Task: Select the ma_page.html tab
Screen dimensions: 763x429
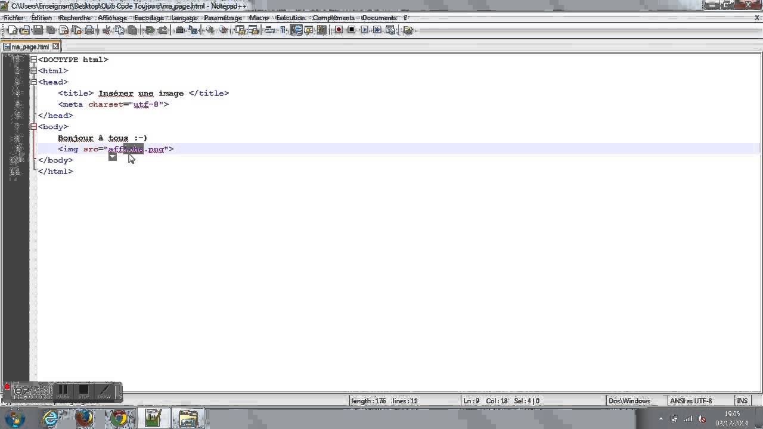Action: [28, 46]
